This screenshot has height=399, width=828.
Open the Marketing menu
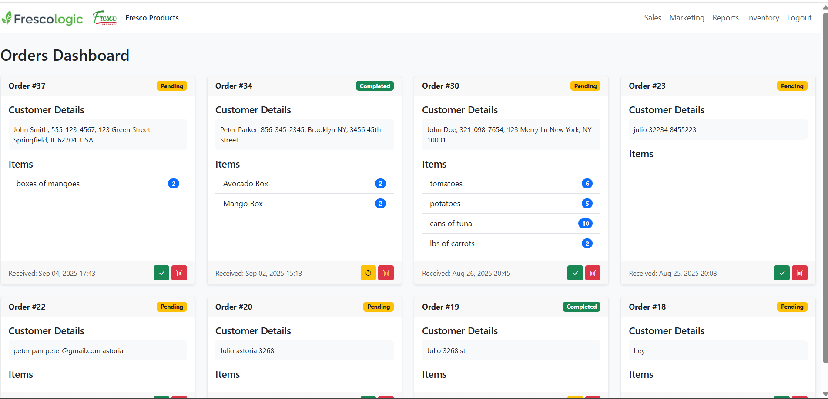click(x=687, y=18)
